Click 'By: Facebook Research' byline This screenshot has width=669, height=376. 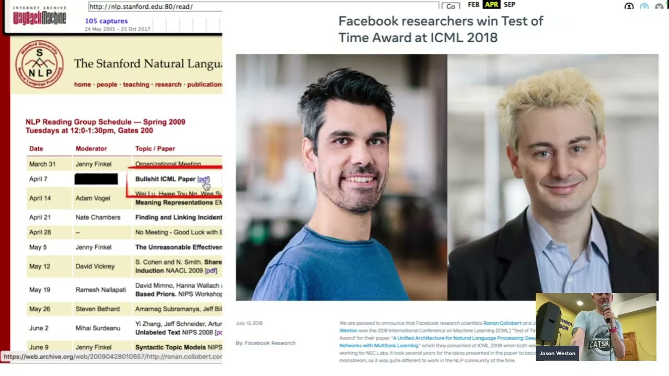tap(266, 343)
